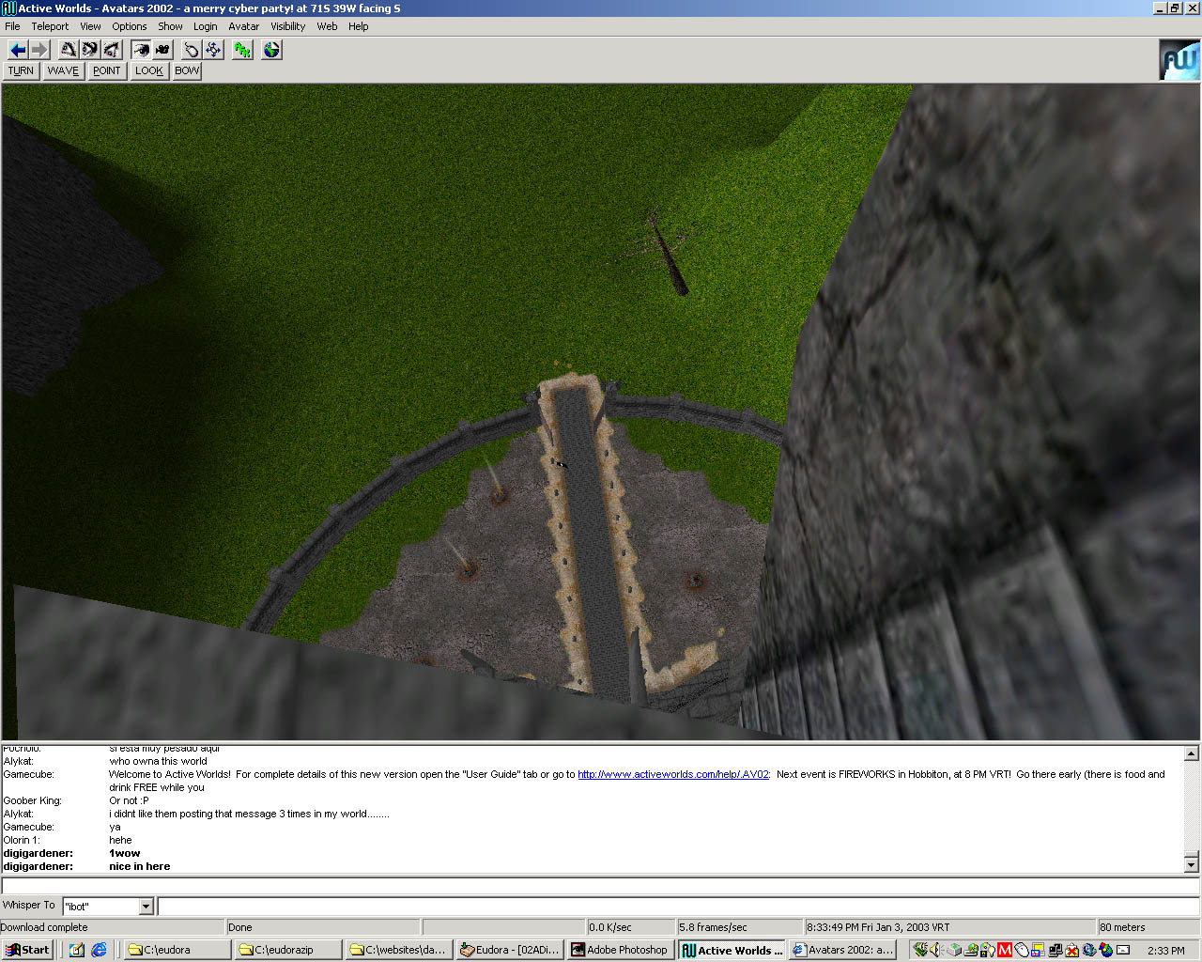Click the blue back arrow icon

tap(18, 50)
